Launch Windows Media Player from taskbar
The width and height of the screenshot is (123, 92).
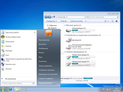pyautogui.click(x=25, y=90)
